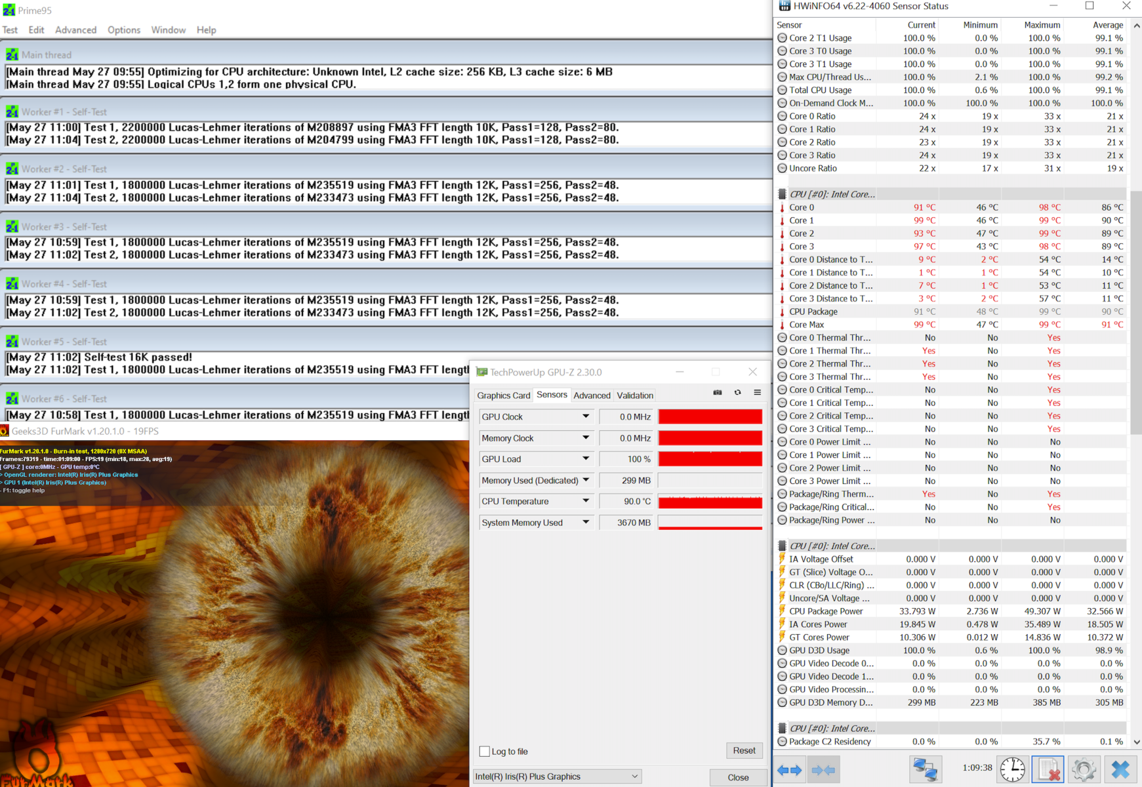Screen dimensions: 1142x787
Task: Open GPU Clock sensor dropdown
Action: click(x=586, y=416)
